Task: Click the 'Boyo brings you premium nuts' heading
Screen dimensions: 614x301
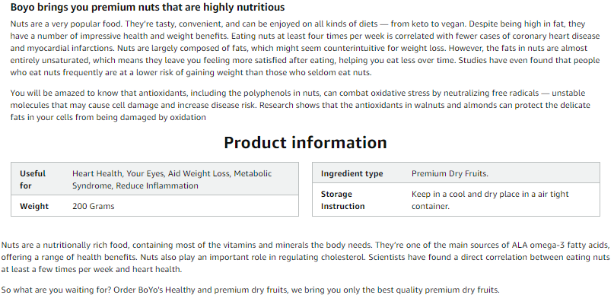Action: 148,7
